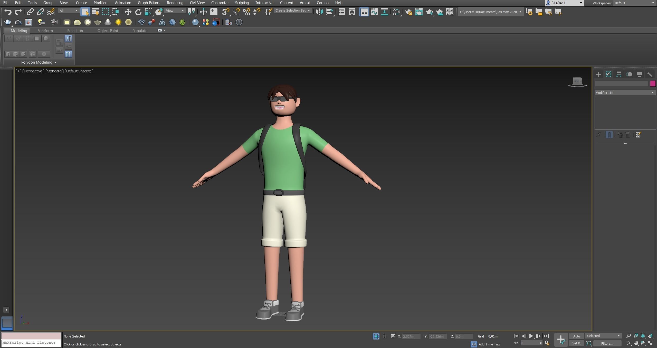657x348 pixels.
Task: Toggle Angle Snap on
Action: (236, 12)
